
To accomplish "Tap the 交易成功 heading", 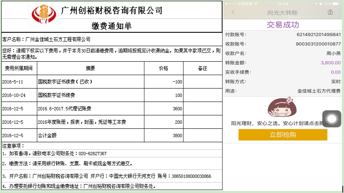I will (283, 25).
